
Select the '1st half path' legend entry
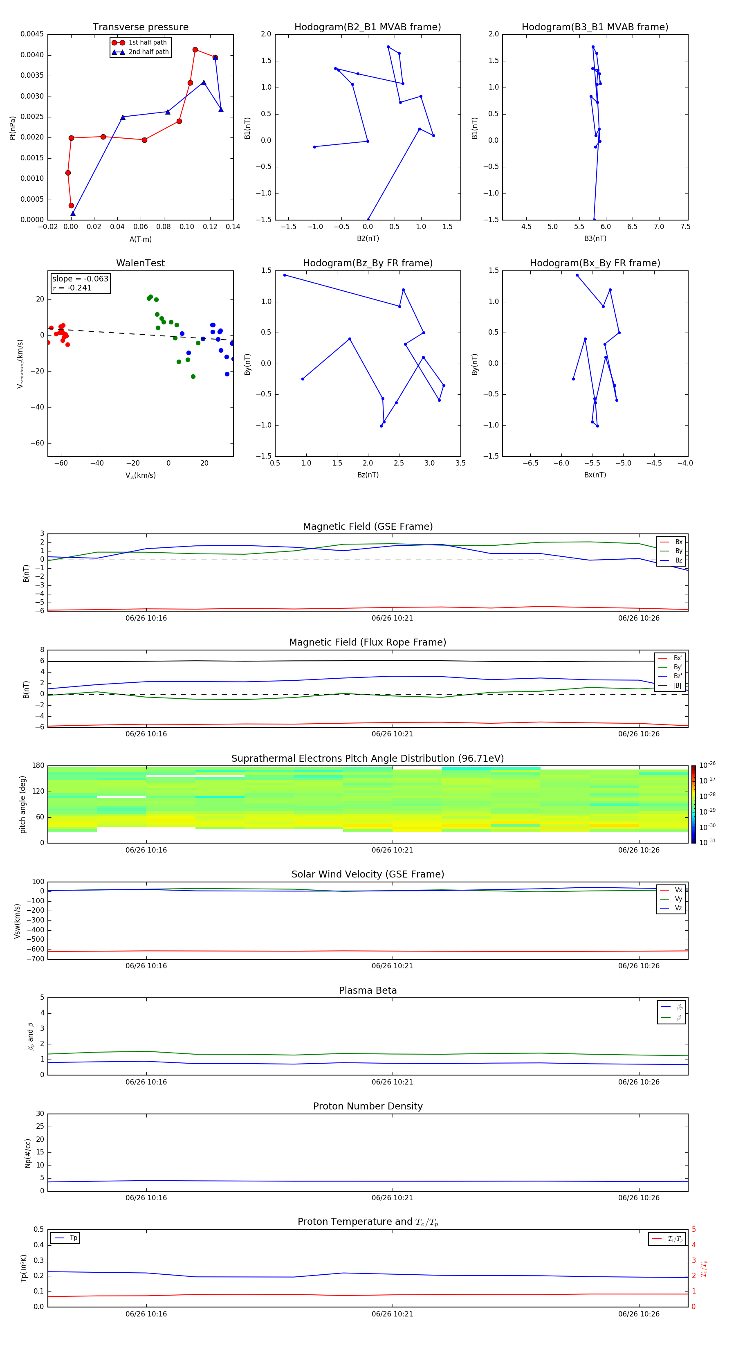pyautogui.click(x=140, y=43)
